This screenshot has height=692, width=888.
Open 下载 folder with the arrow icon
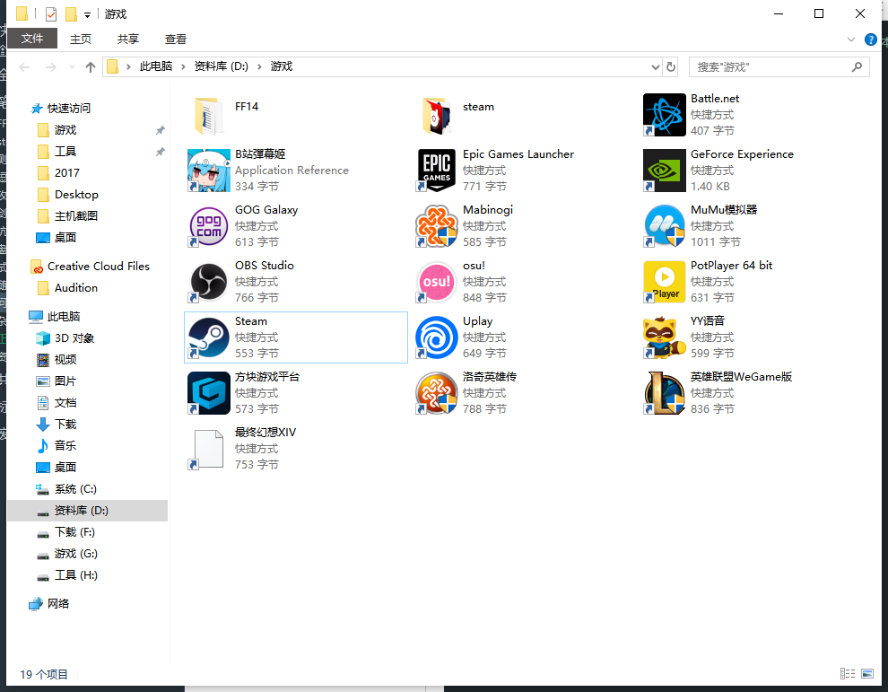(x=65, y=425)
